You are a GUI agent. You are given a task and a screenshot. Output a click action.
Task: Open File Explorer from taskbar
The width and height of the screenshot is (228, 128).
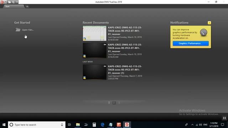(78, 125)
